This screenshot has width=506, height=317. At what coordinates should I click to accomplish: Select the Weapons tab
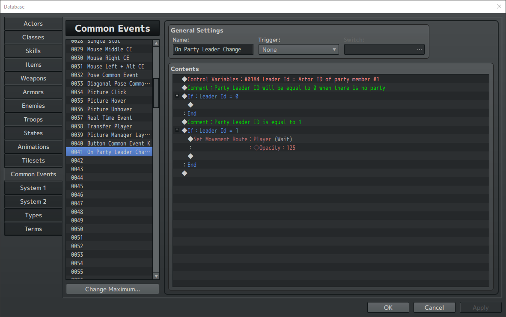(x=33, y=78)
